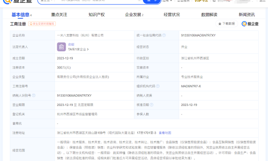Select the 经营状况 tab
The image size is (268, 161).
pyautogui.click(x=172, y=15)
